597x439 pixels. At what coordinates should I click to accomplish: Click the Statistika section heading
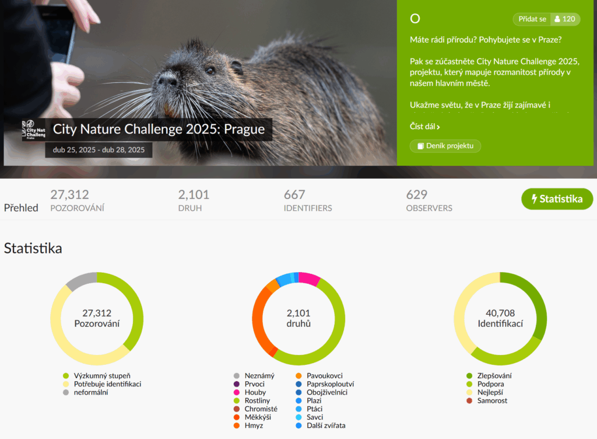(x=33, y=248)
